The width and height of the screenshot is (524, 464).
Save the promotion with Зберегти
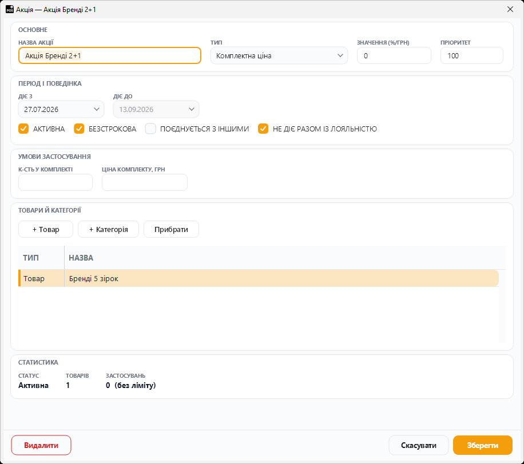point(483,445)
